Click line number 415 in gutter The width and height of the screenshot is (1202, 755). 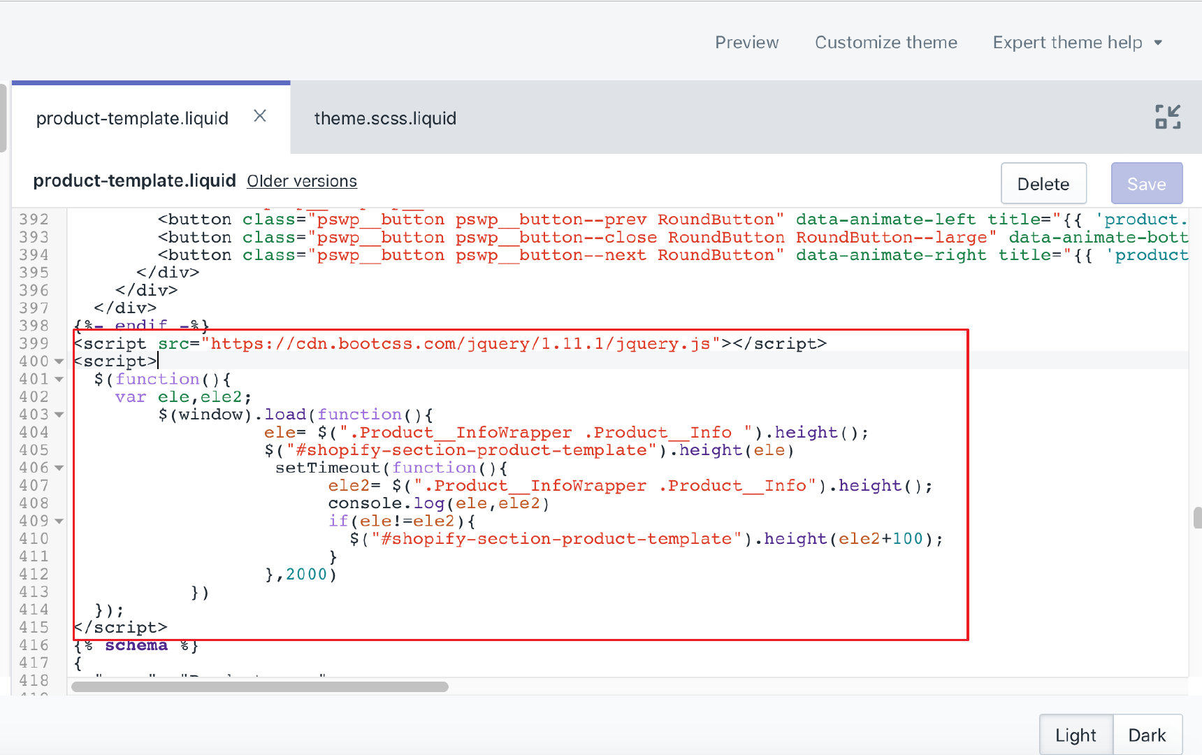34,627
